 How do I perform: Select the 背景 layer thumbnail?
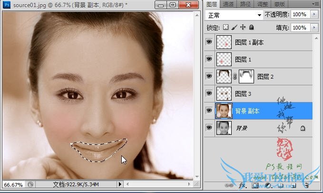[224, 128]
